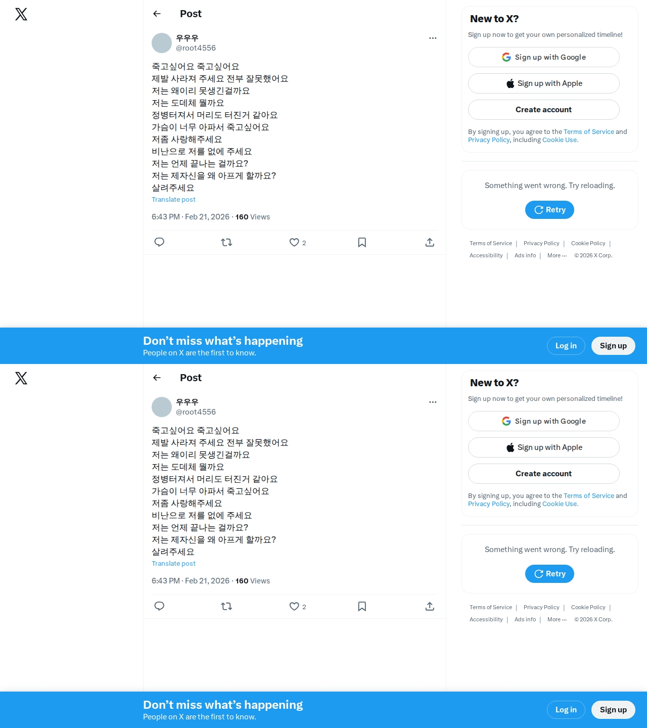Click Log in on the upper blue banner
647x728 pixels.
pyautogui.click(x=566, y=346)
